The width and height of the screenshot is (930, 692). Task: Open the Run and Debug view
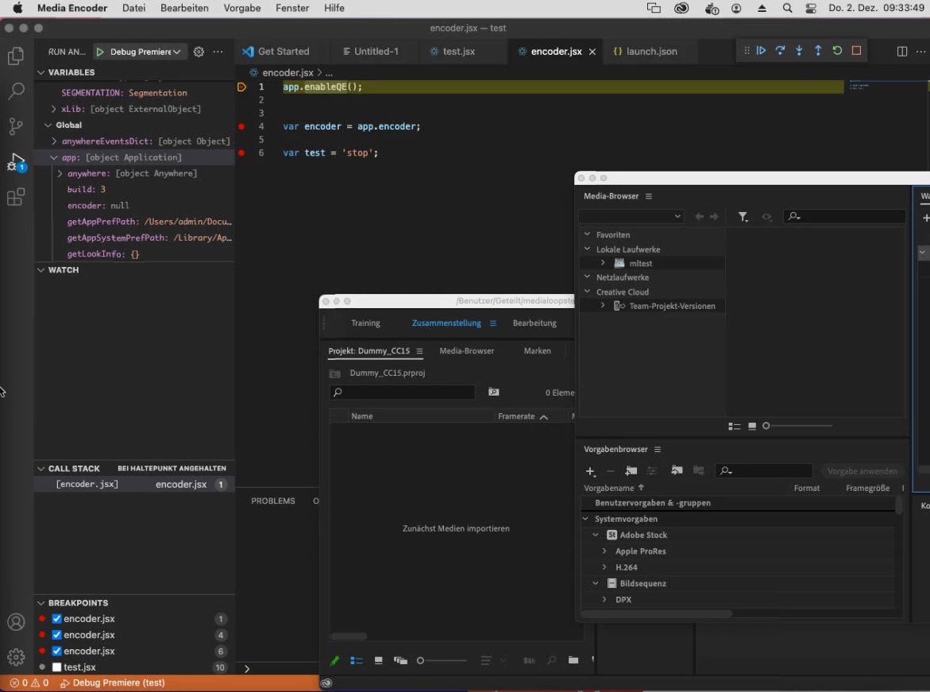pyautogui.click(x=16, y=161)
